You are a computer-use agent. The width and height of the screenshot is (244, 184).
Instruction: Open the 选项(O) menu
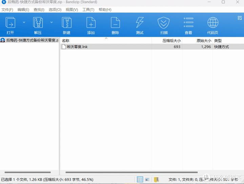[55, 10]
